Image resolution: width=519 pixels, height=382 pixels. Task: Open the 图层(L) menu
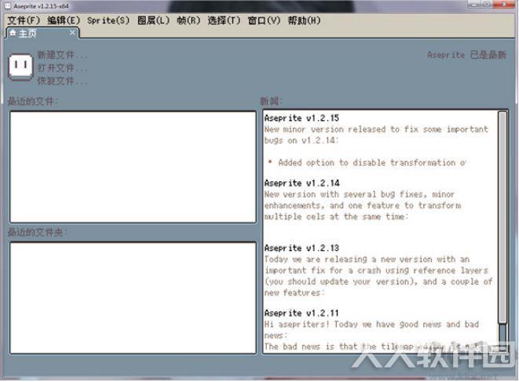coord(153,20)
